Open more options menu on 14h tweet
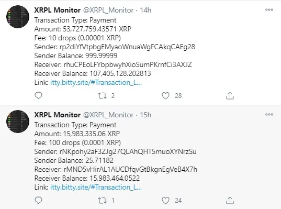Image resolution: width=281 pixels, height=209 pixels. (269, 9)
